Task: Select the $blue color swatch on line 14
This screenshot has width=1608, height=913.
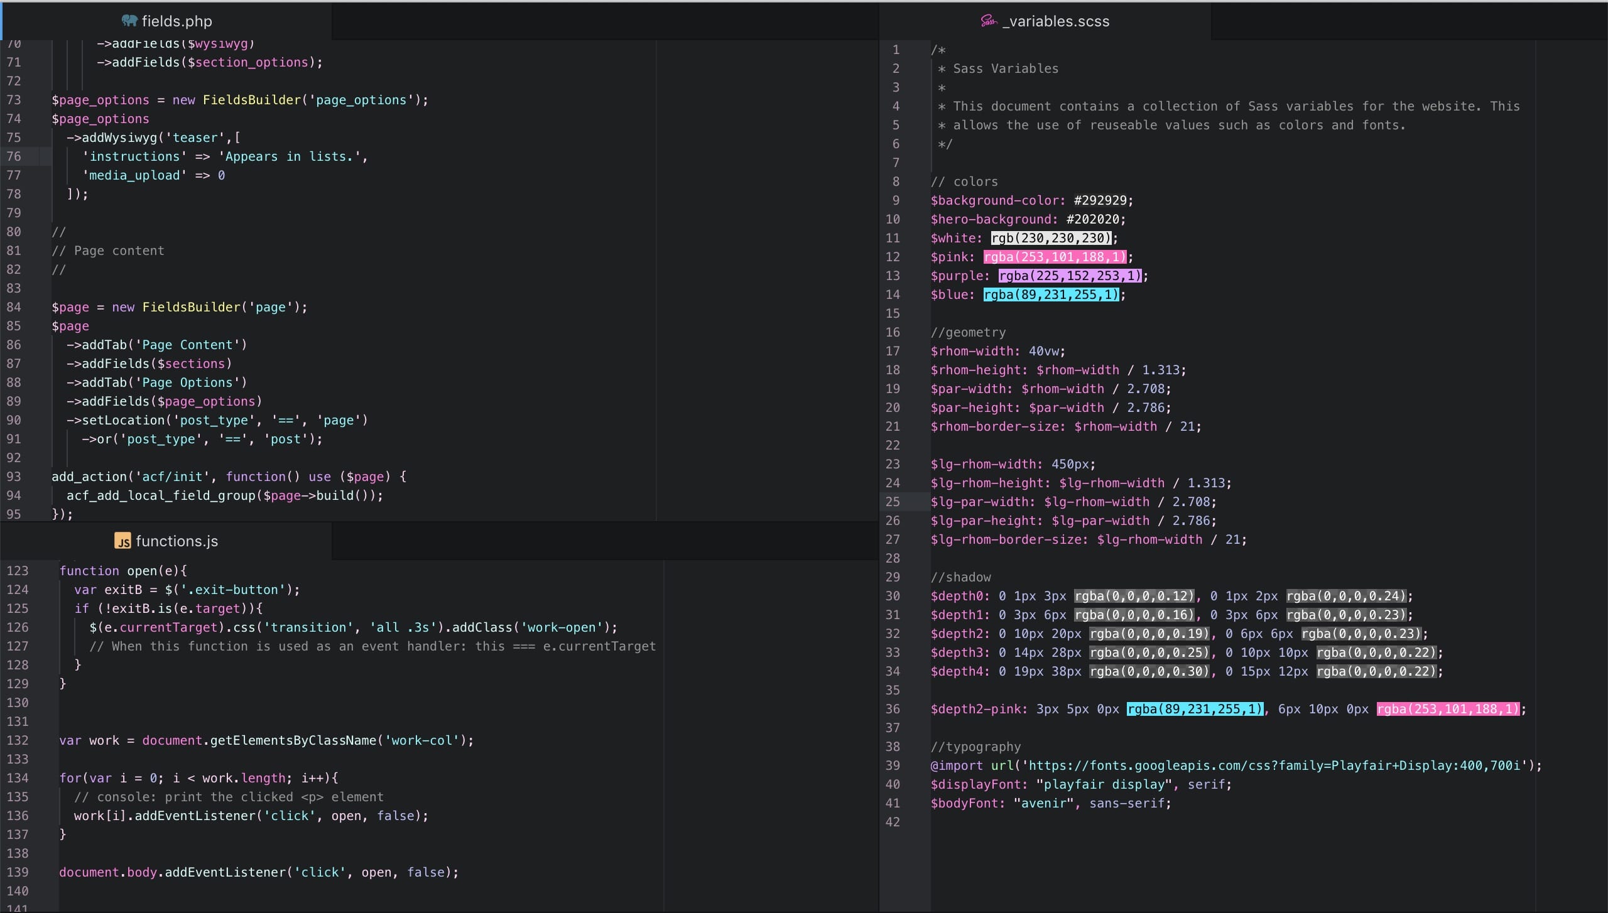Action: click(1051, 294)
